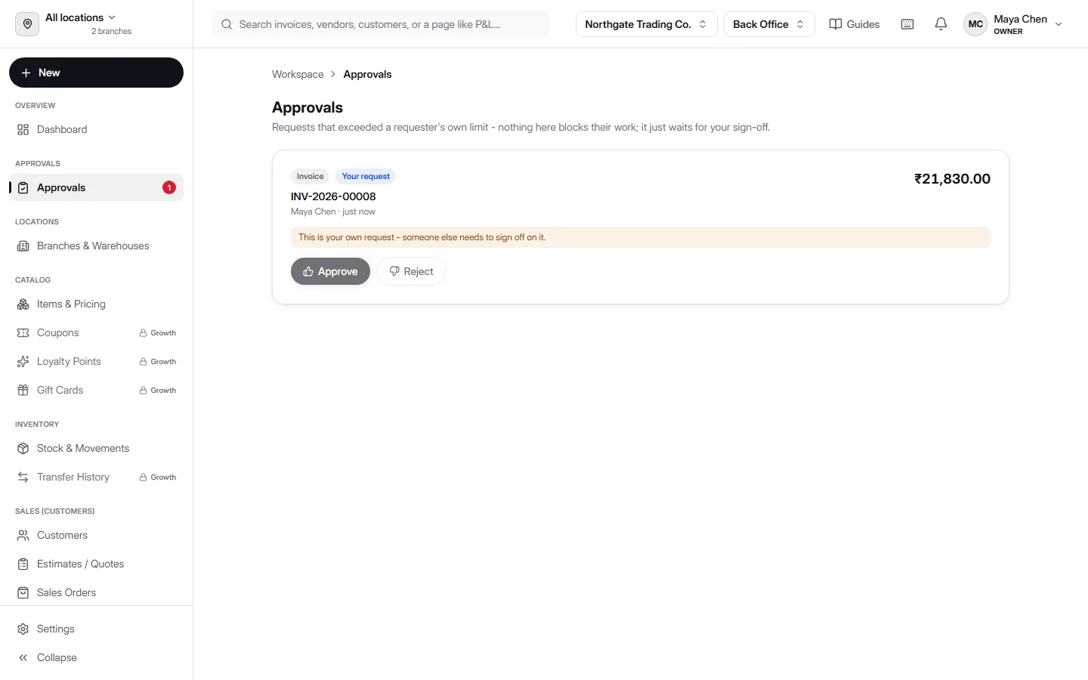Click the Sales Orders bag icon
Viewport: 1088px width, 680px height.
tap(23, 592)
